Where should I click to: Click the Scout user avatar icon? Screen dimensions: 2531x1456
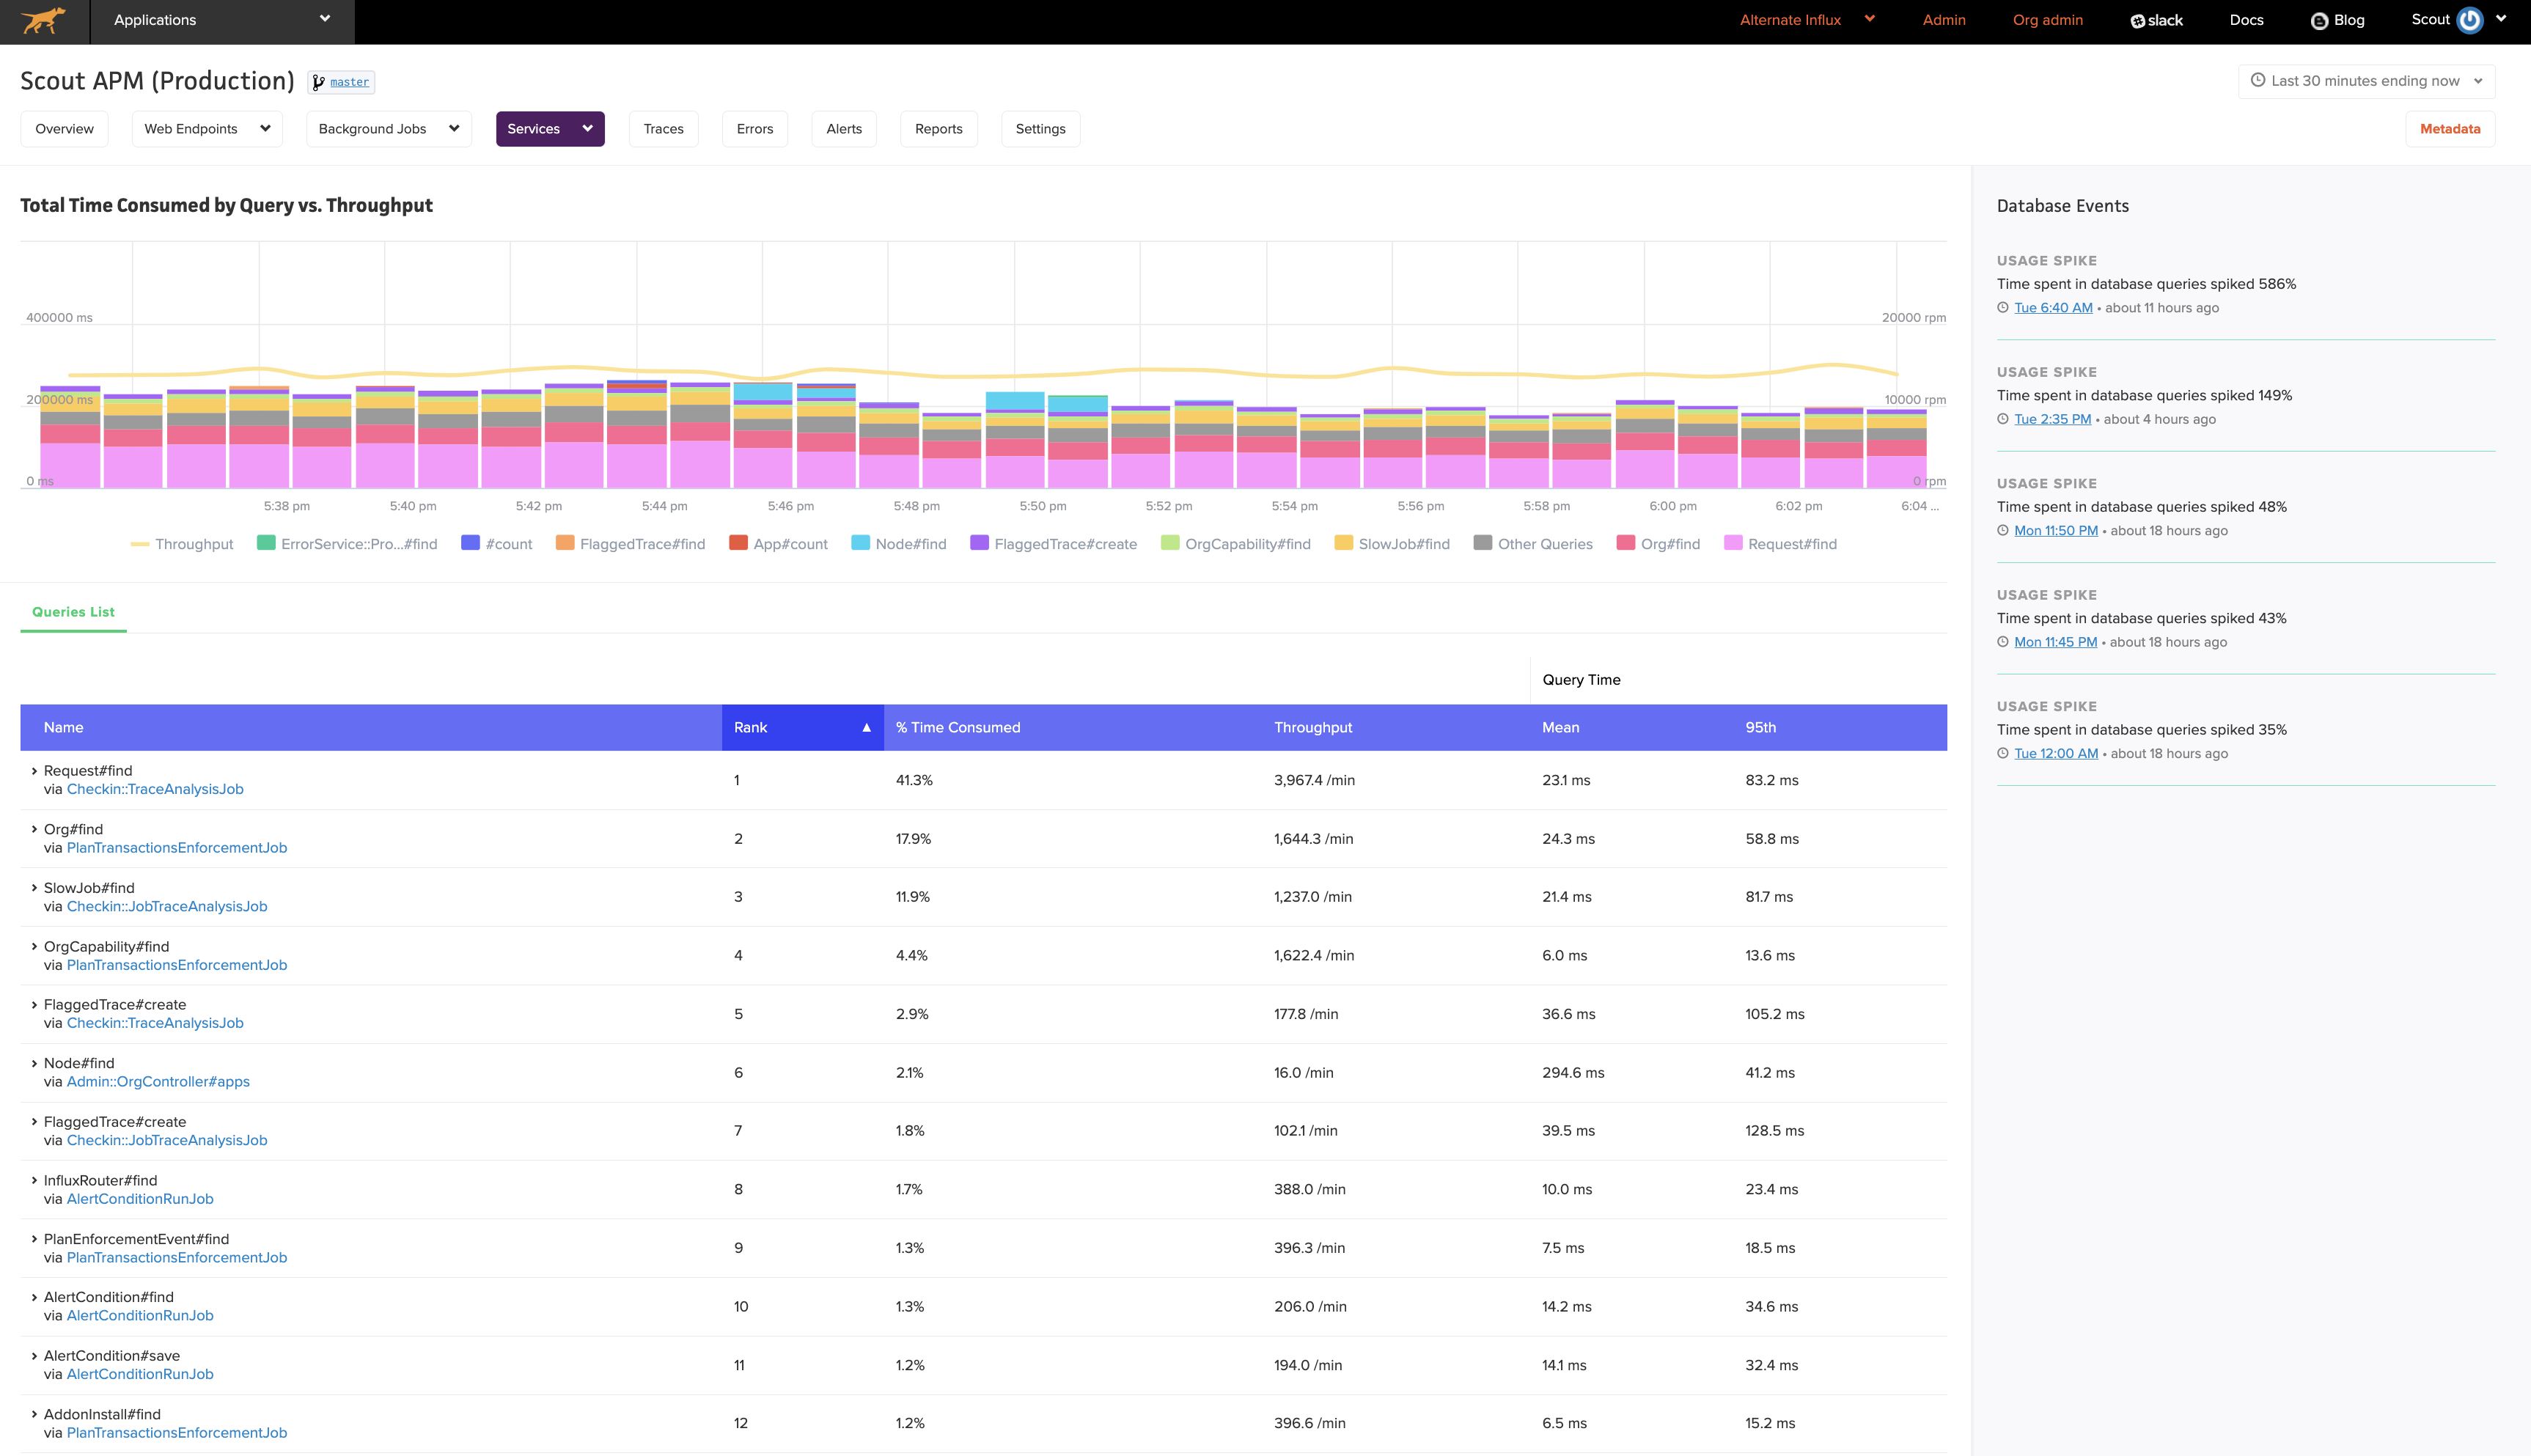click(x=2469, y=20)
